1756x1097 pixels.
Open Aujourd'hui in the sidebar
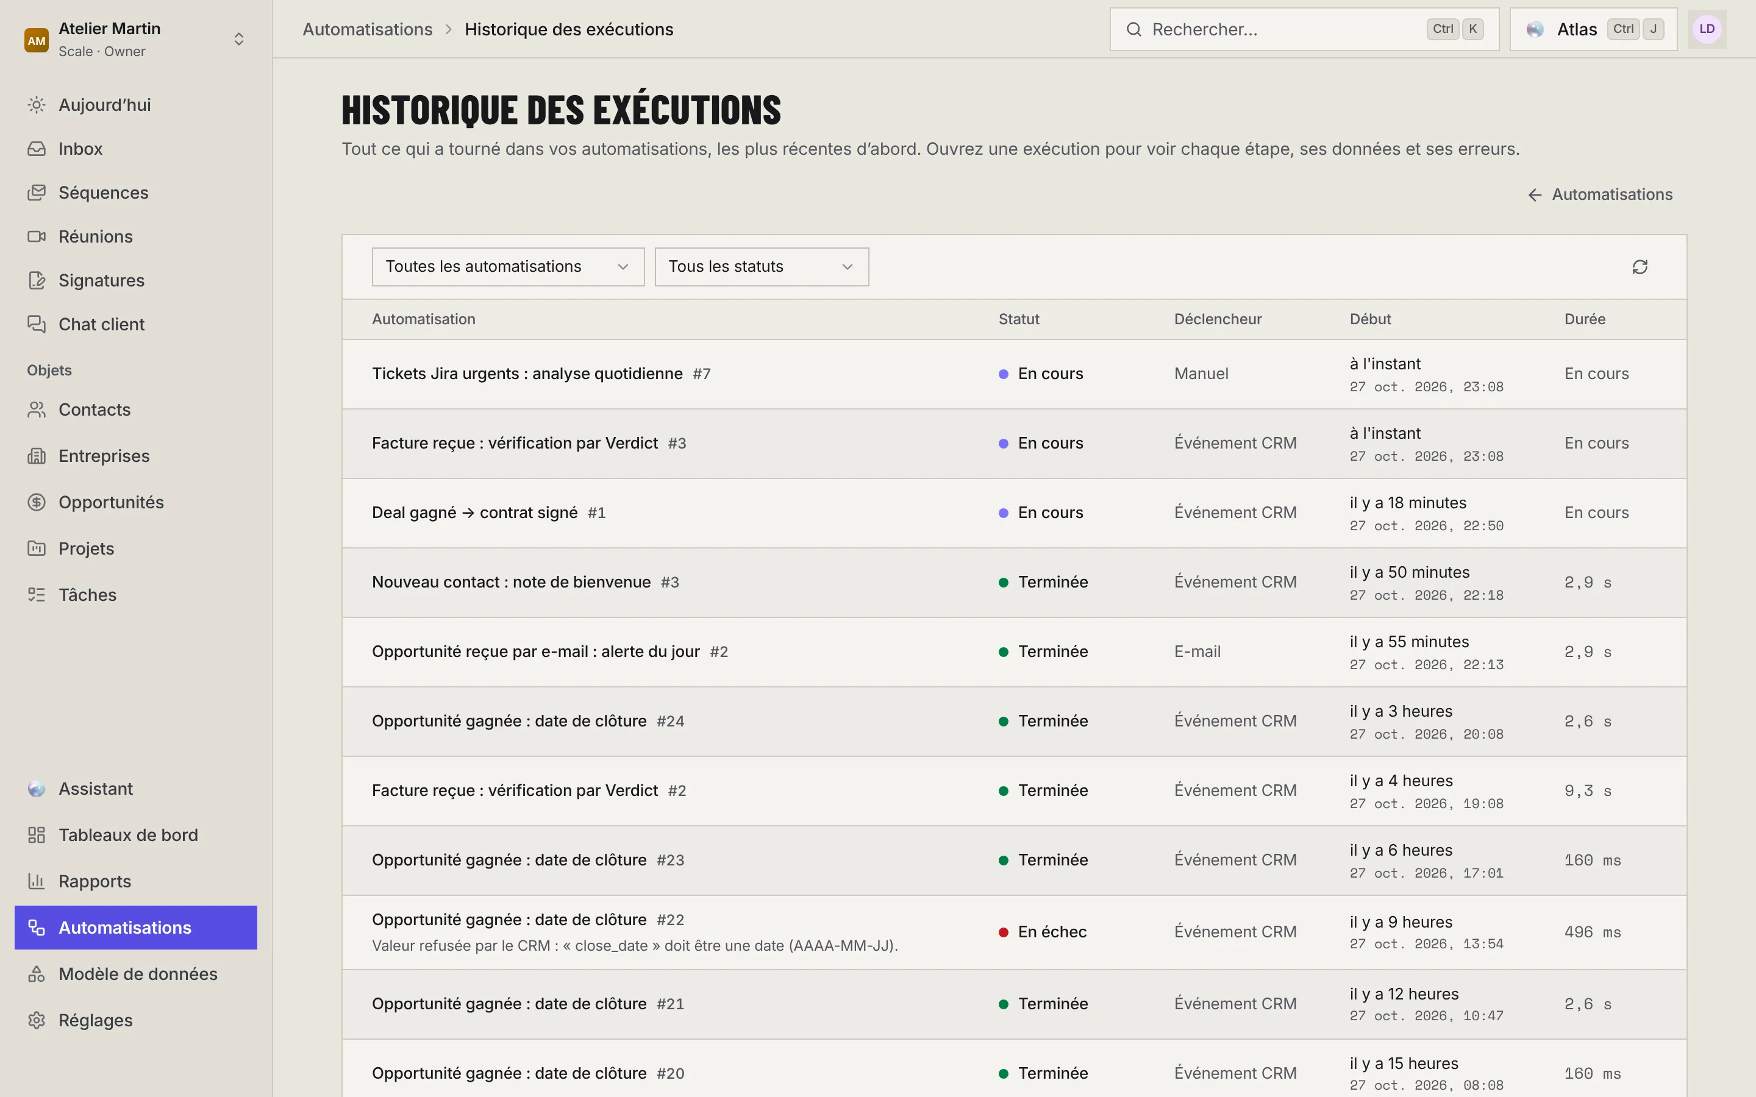click(x=136, y=105)
